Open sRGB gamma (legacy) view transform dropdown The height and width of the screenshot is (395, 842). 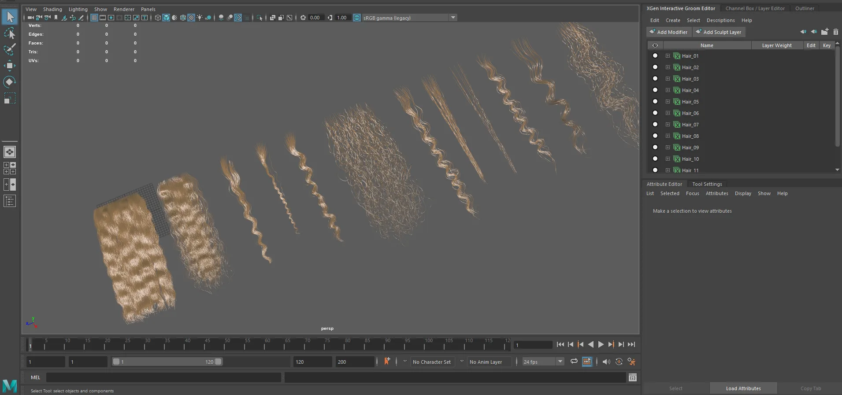coord(409,18)
